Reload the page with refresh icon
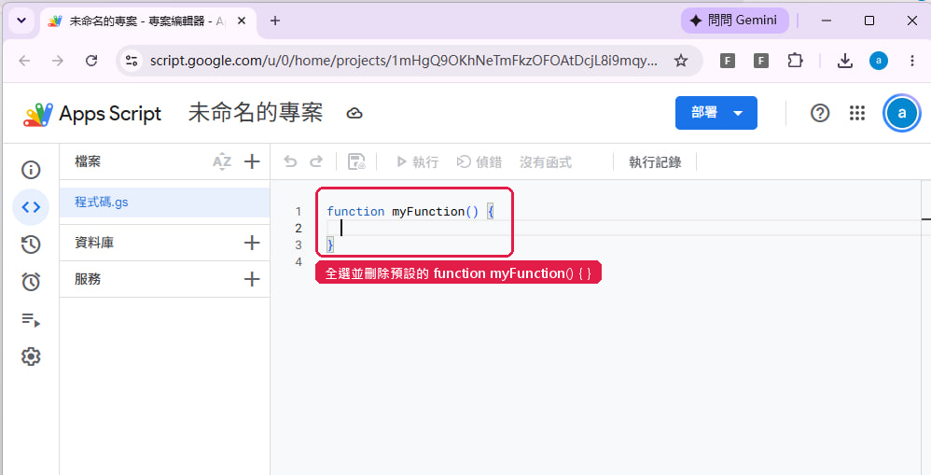This screenshot has height=475, width=931. 91,61
